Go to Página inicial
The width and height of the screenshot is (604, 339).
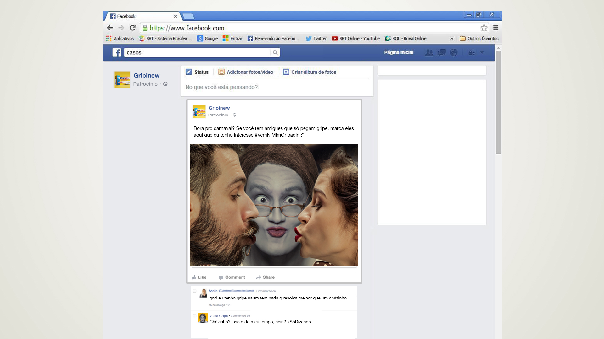click(x=399, y=52)
